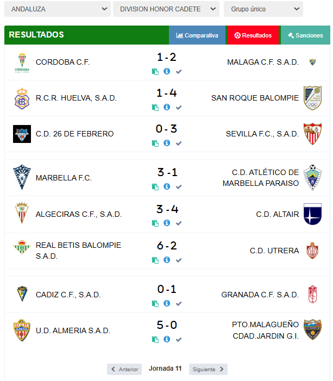Switch to the Comparativa tab
This screenshot has width=333, height=381.
click(197, 35)
